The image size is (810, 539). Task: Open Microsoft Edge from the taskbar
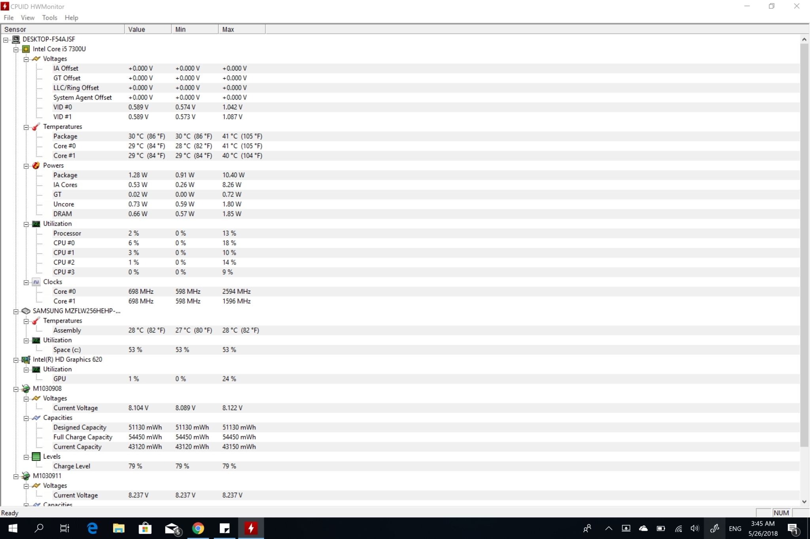92,528
